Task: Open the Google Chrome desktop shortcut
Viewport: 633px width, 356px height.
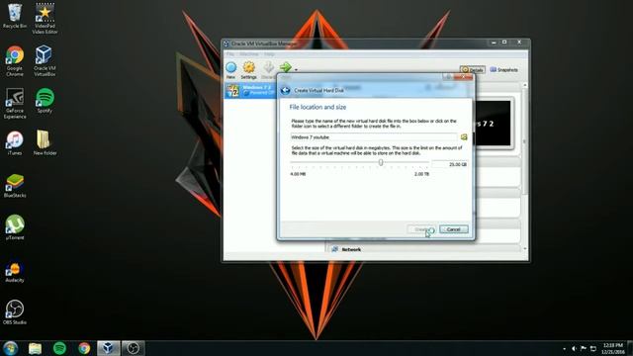Action: click(x=15, y=61)
